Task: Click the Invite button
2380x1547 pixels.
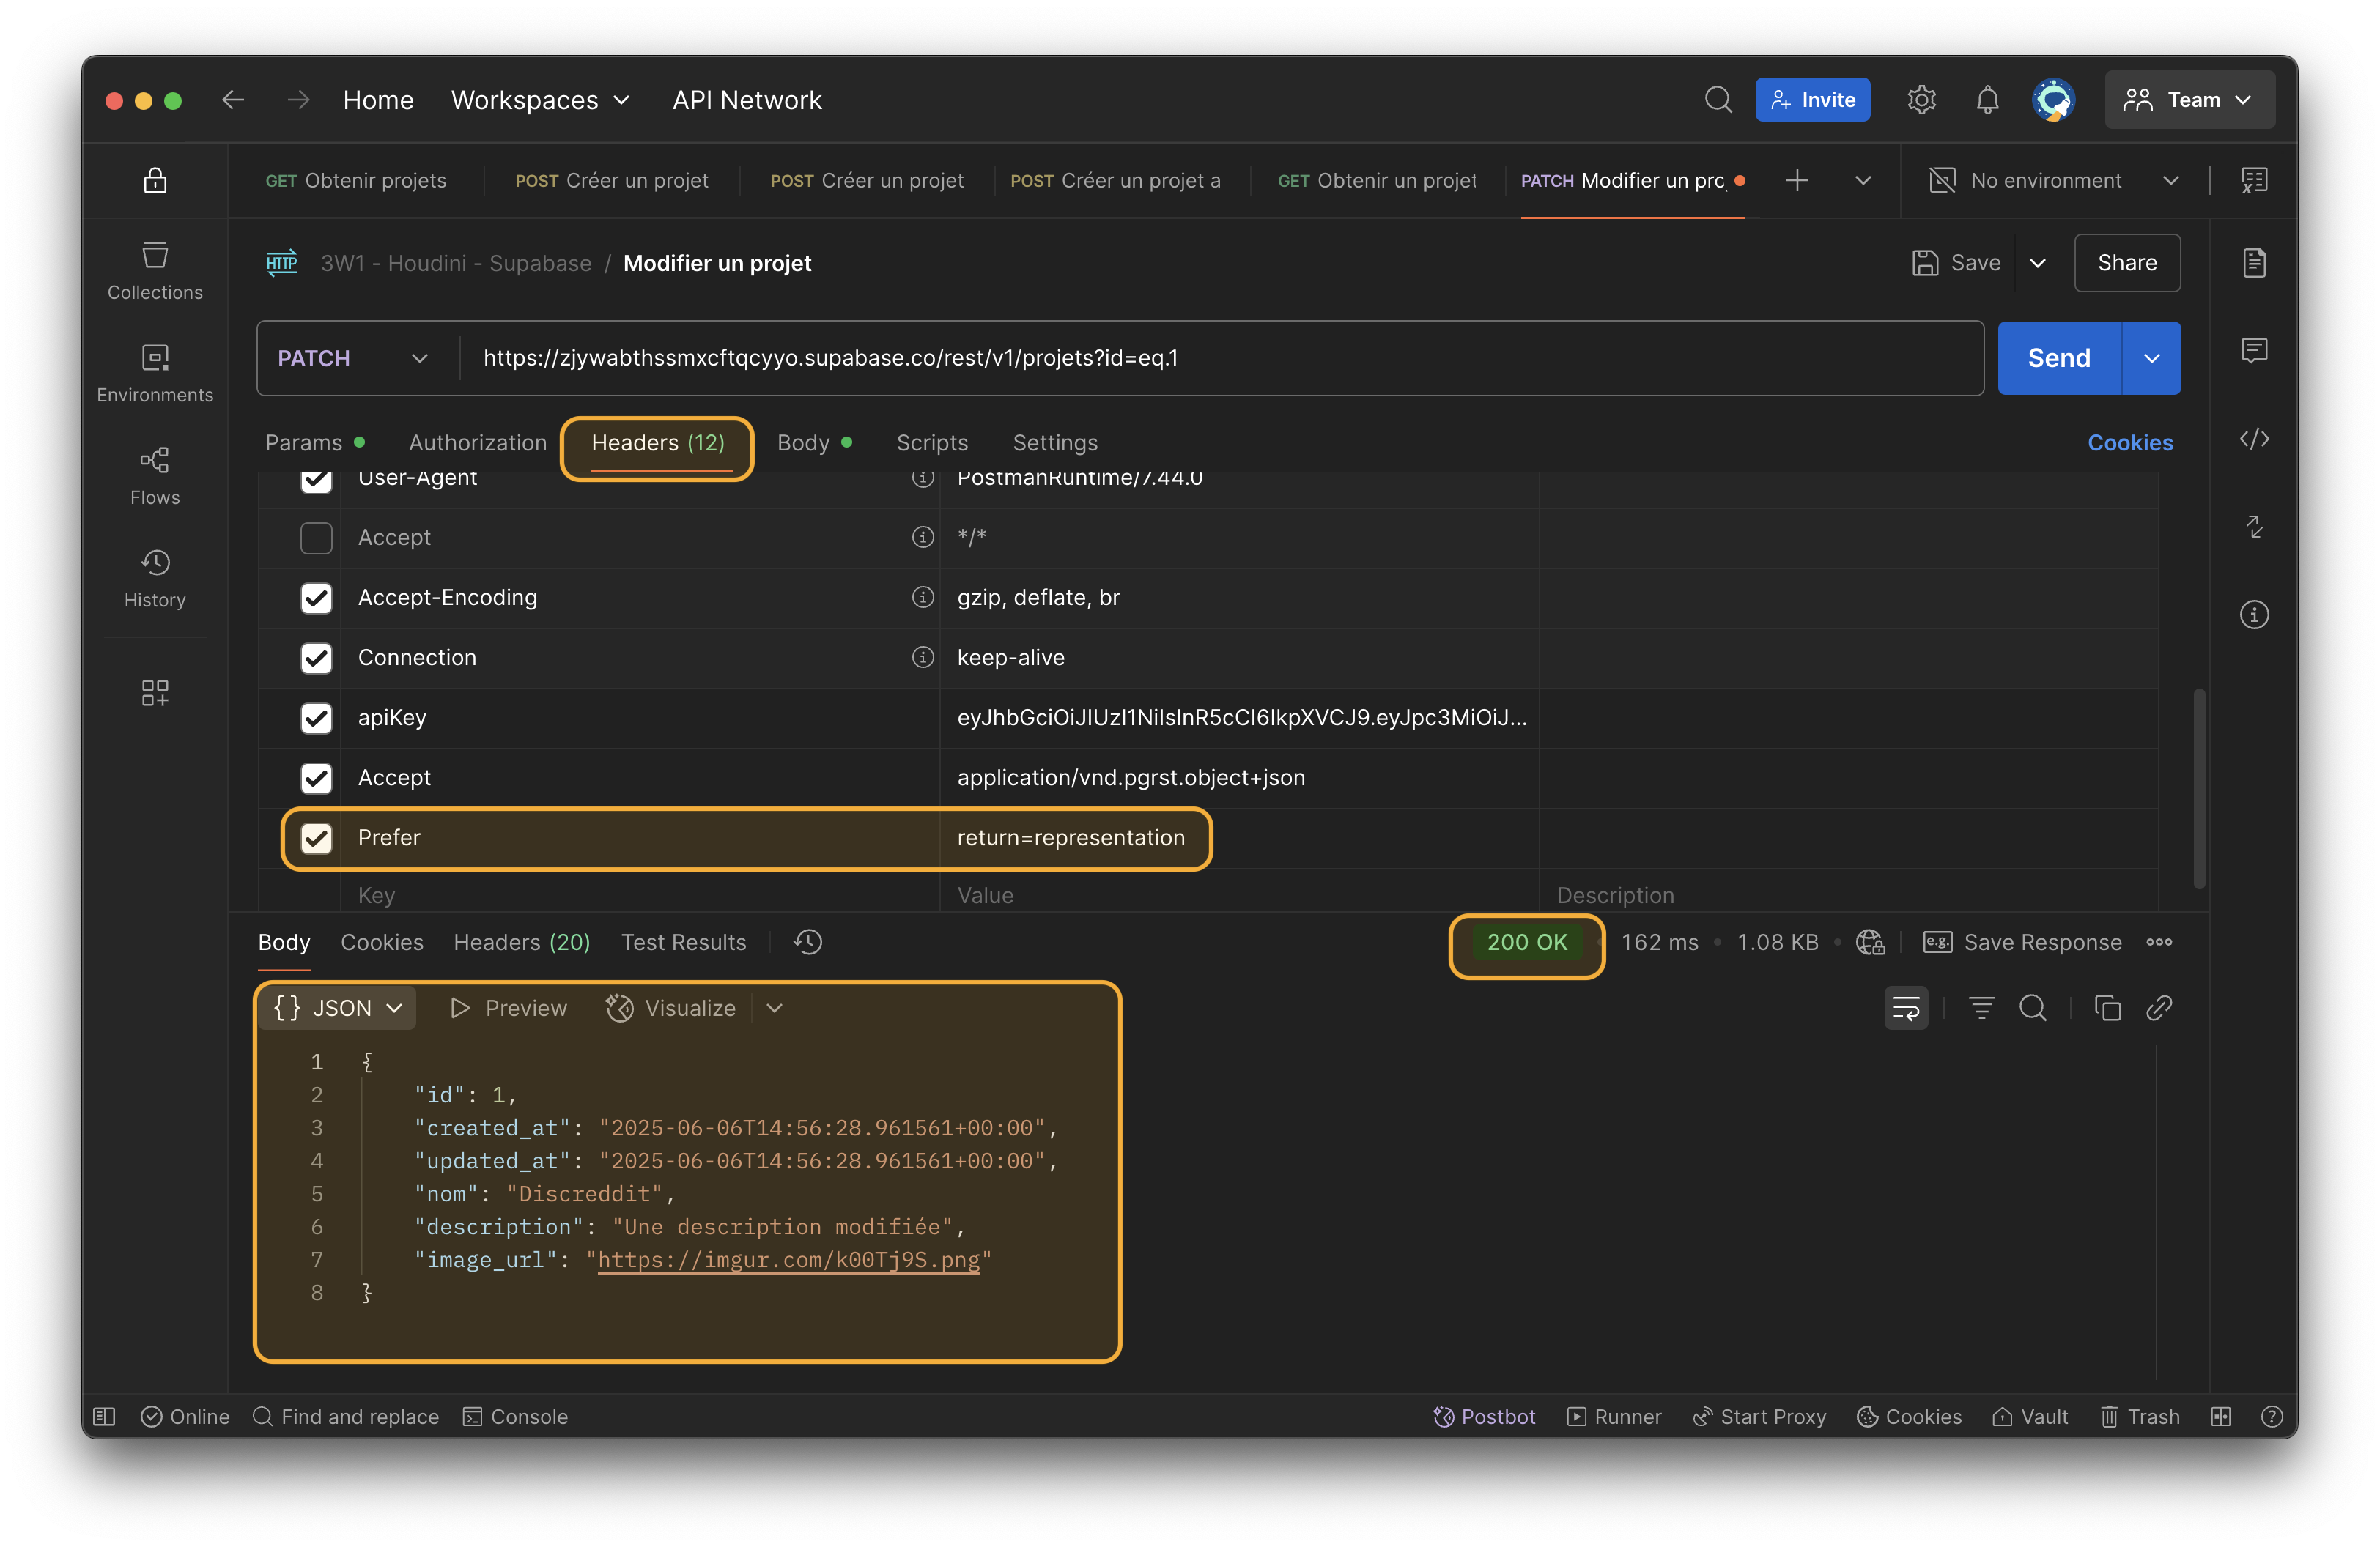Action: [x=1812, y=100]
